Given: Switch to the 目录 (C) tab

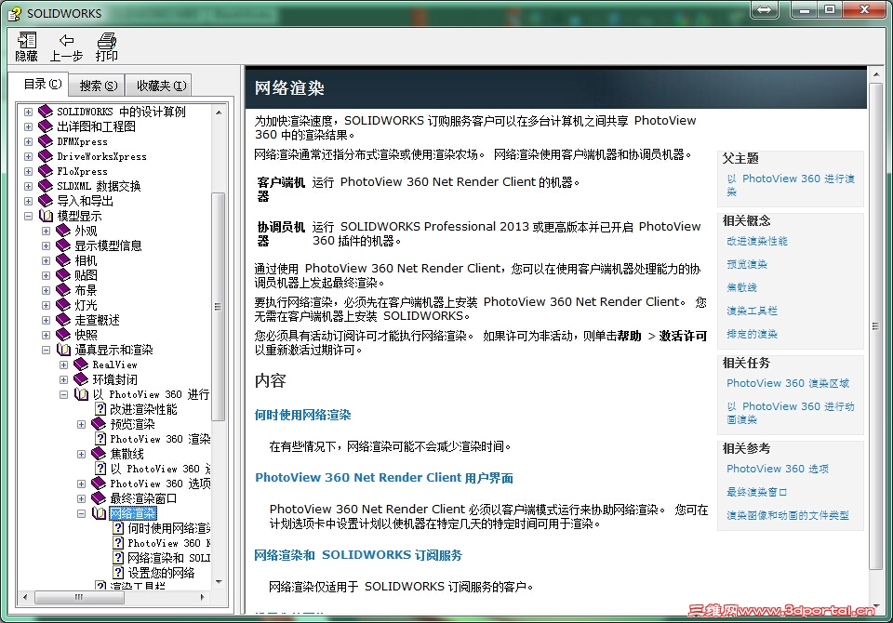Looking at the screenshot, I should (x=42, y=85).
